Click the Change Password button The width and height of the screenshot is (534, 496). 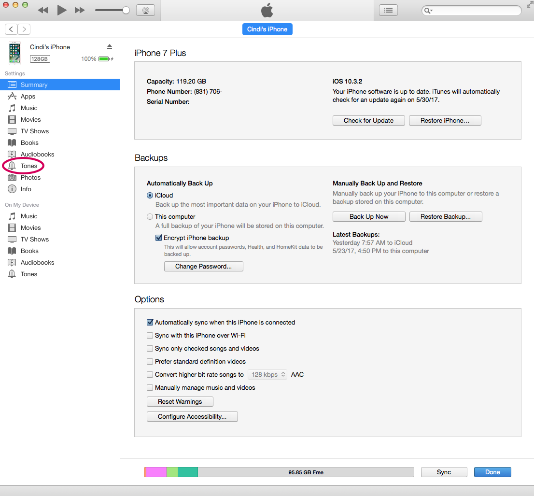204,267
